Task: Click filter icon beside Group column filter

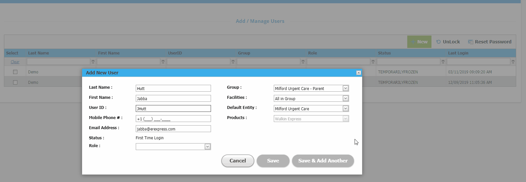Action: coord(303,62)
